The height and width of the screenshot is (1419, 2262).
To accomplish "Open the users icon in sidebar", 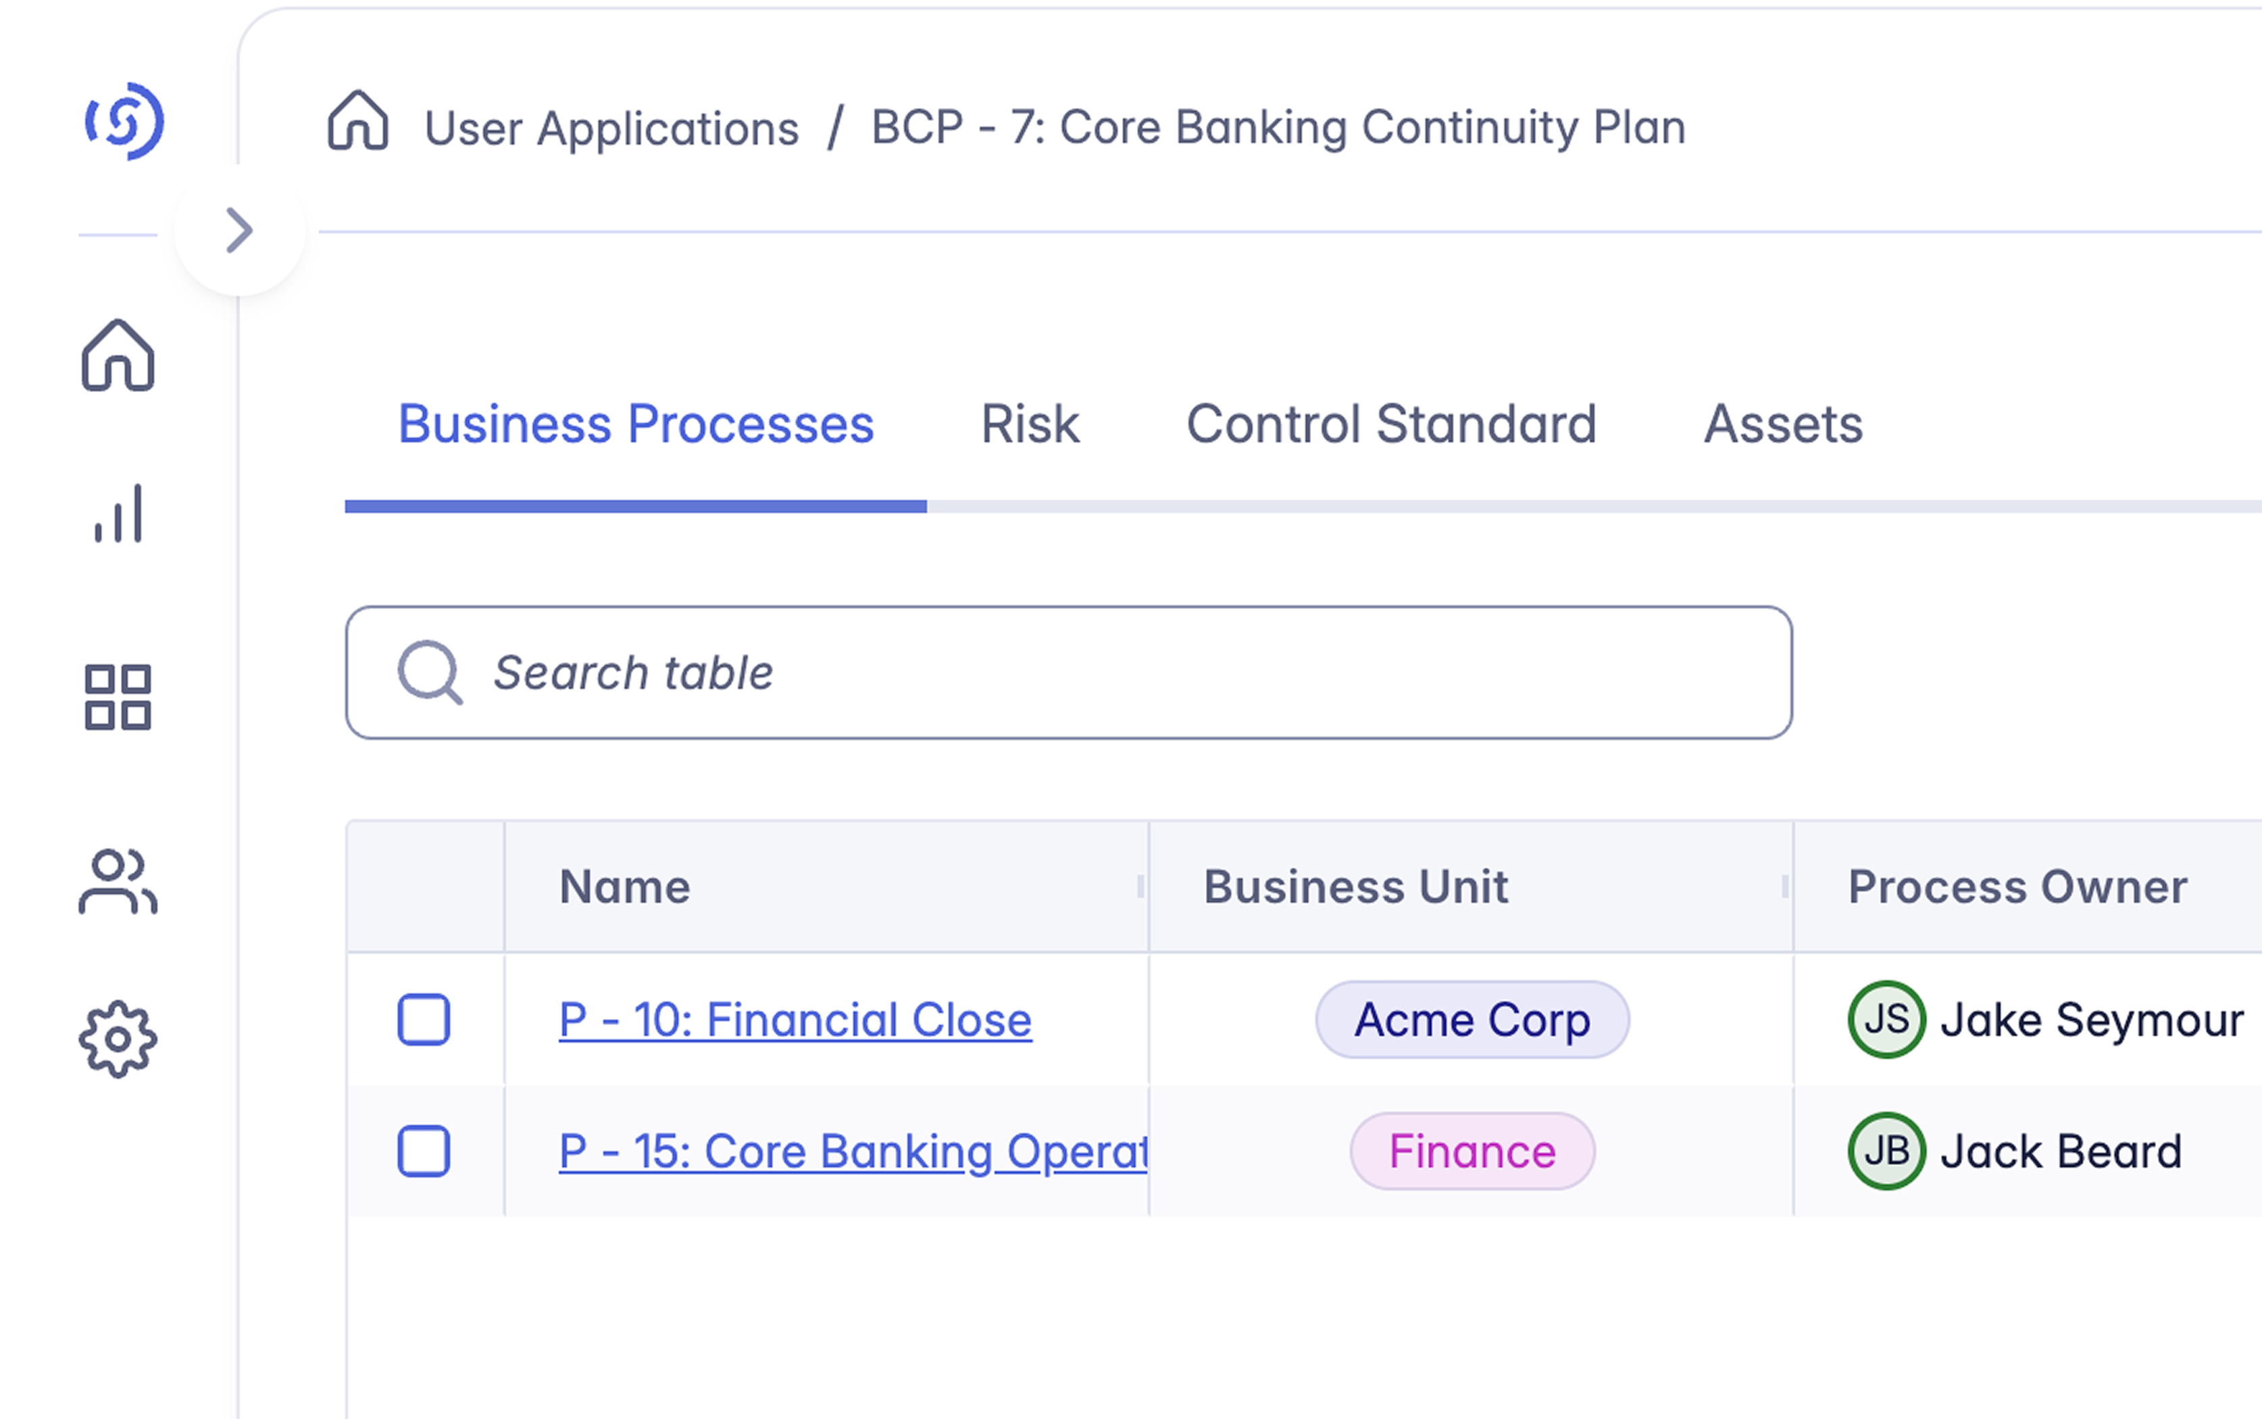I will (118, 881).
